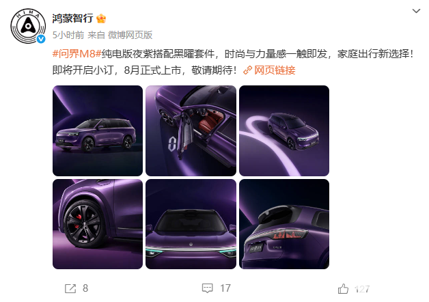The image size is (429, 302).
Task: Click the 17 comments count
Action: point(225,288)
